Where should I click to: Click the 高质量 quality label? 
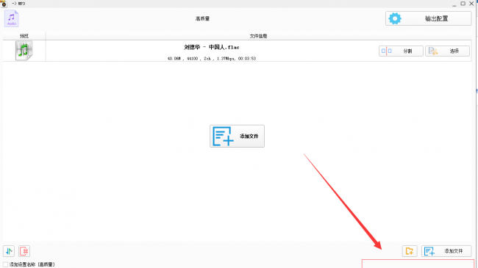(202, 18)
